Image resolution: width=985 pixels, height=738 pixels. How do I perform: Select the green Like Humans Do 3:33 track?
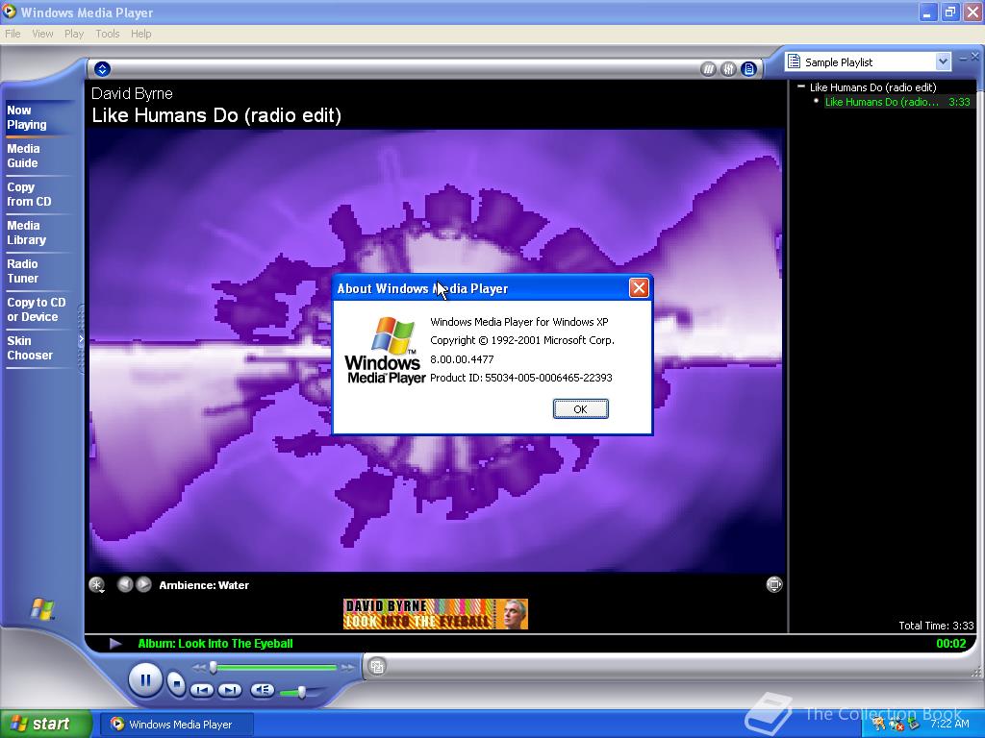(x=898, y=102)
